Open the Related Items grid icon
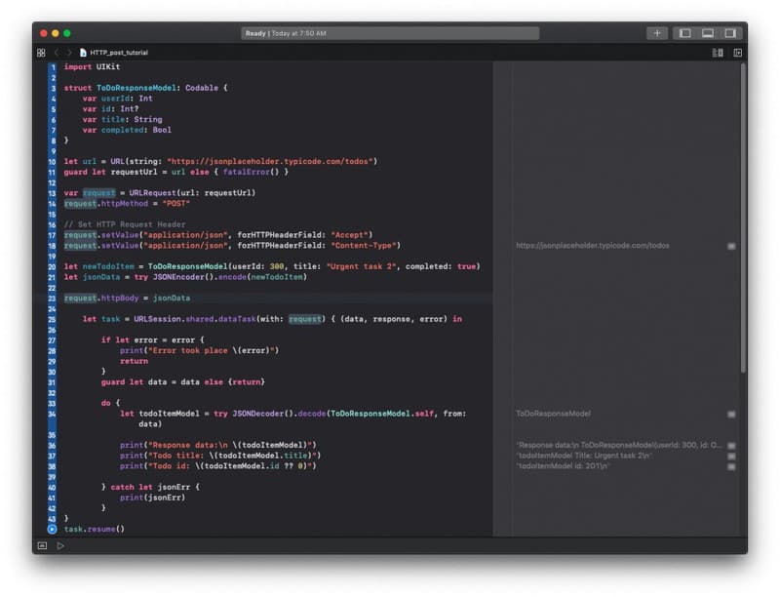The image size is (780, 597). 40,51
